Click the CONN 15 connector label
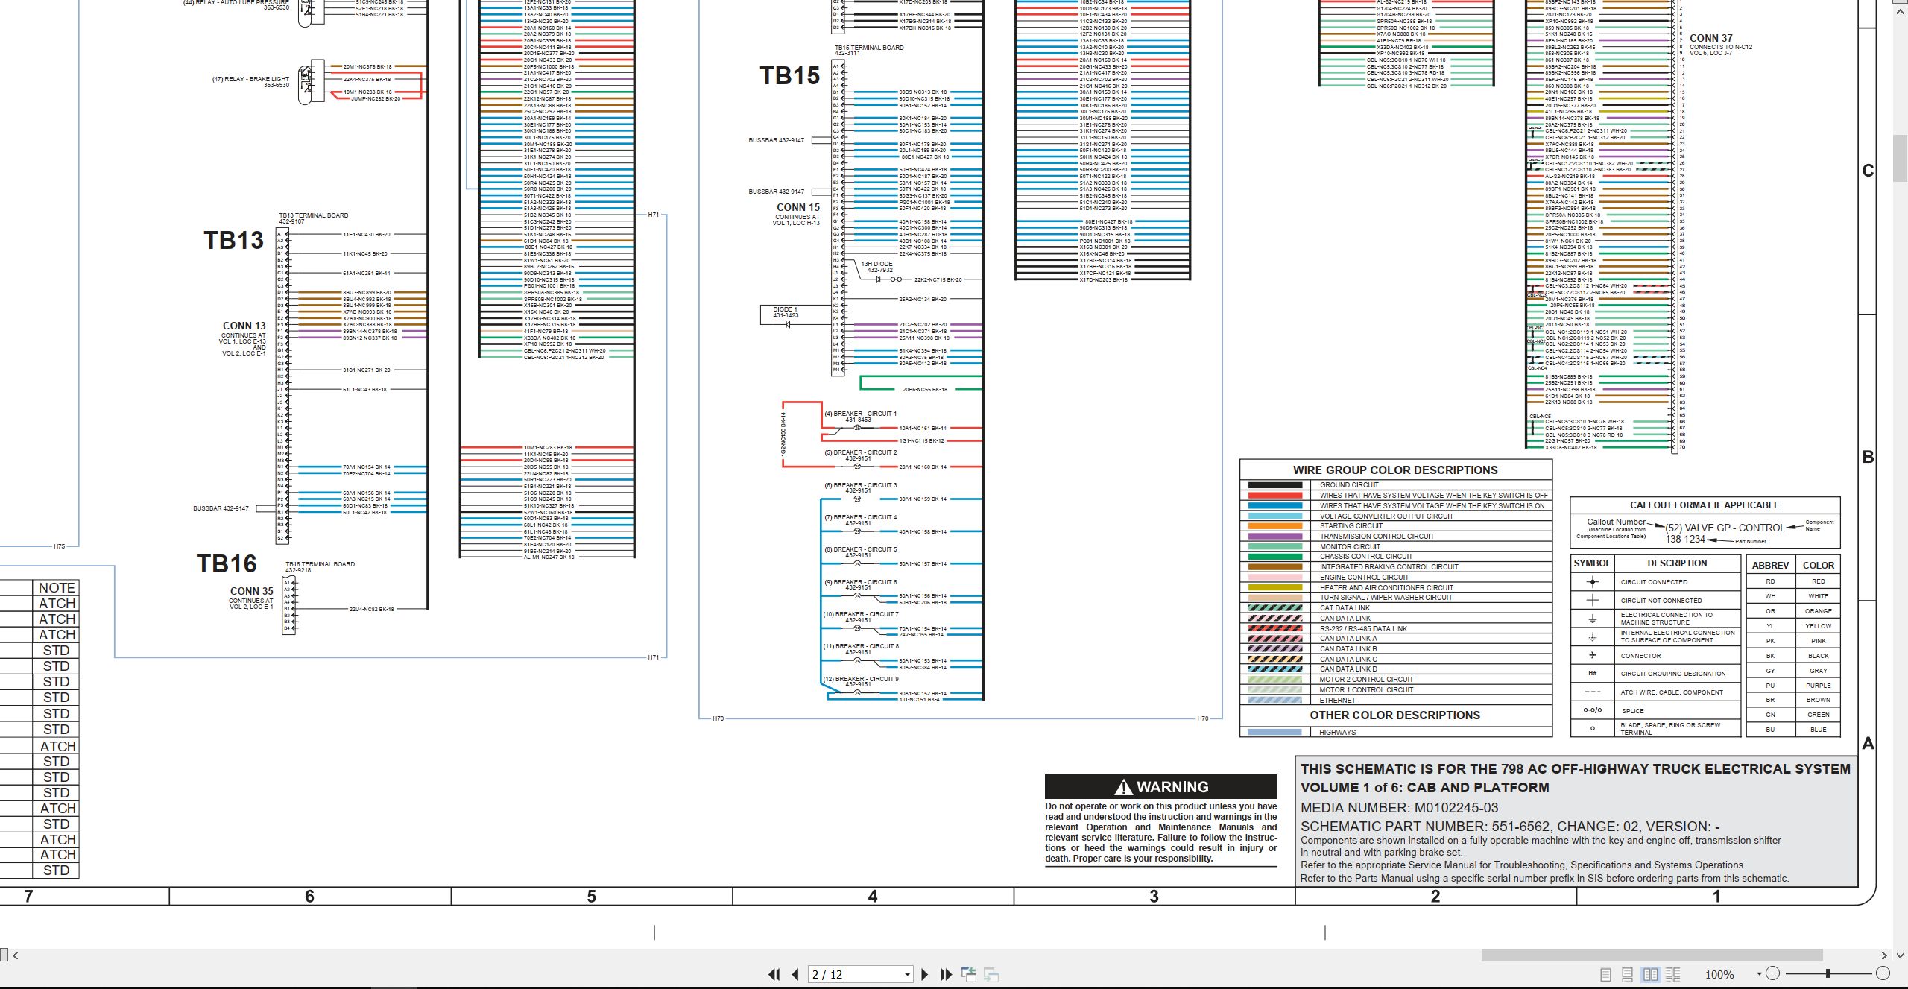This screenshot has height=989, width=1908. tap(797, 207)
